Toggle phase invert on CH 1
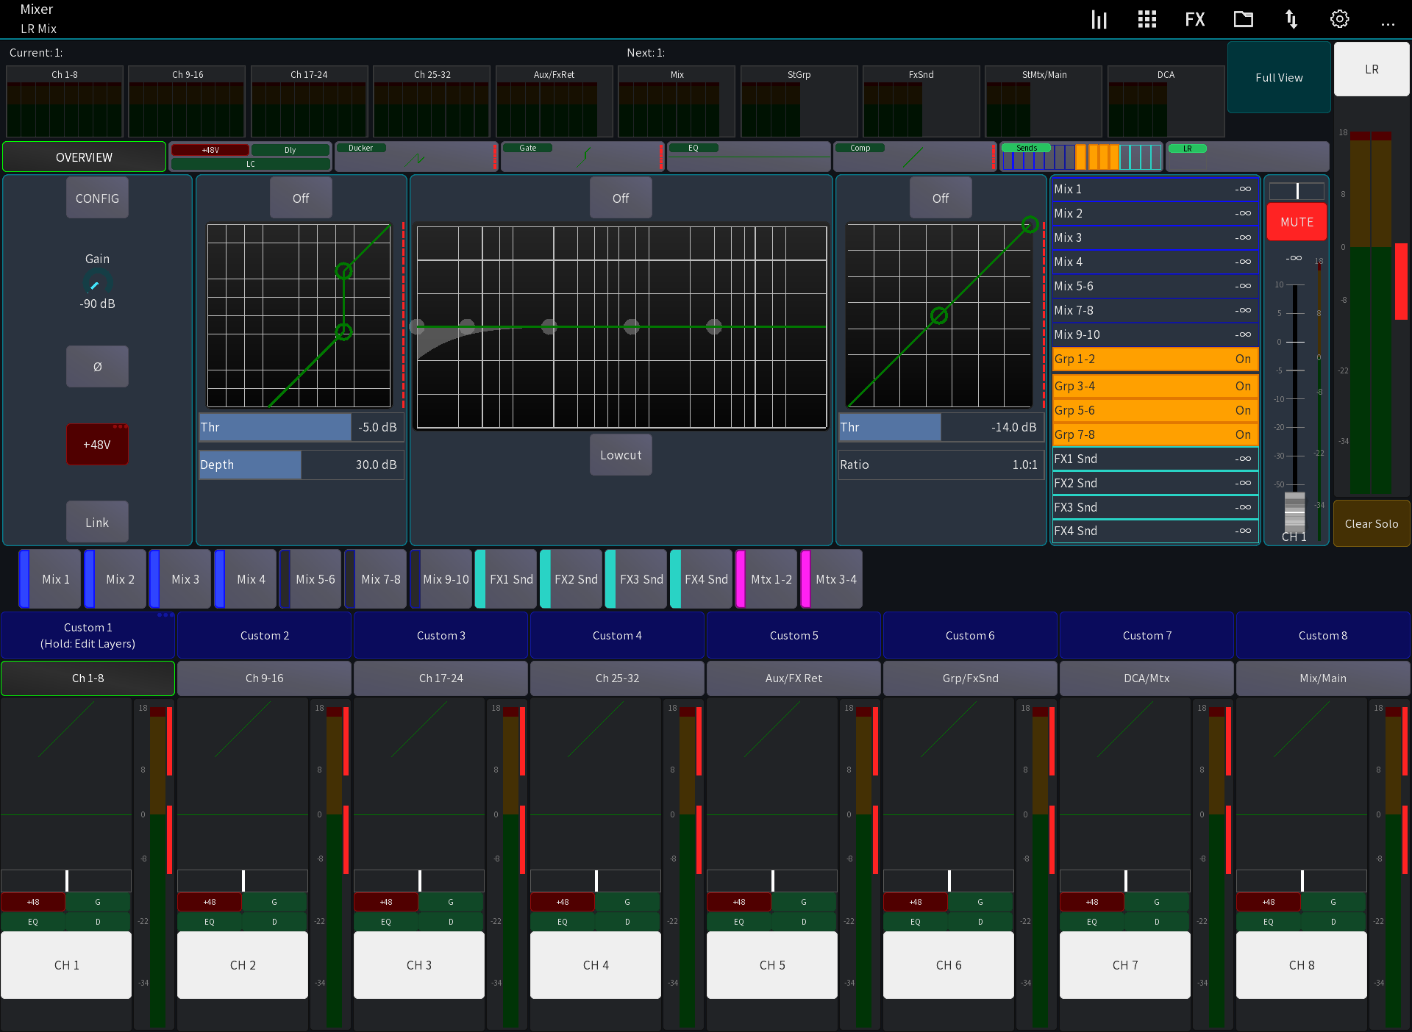Image resolution: width=1412 pixels, height=1032 pixels. click(x=97, y=366)
